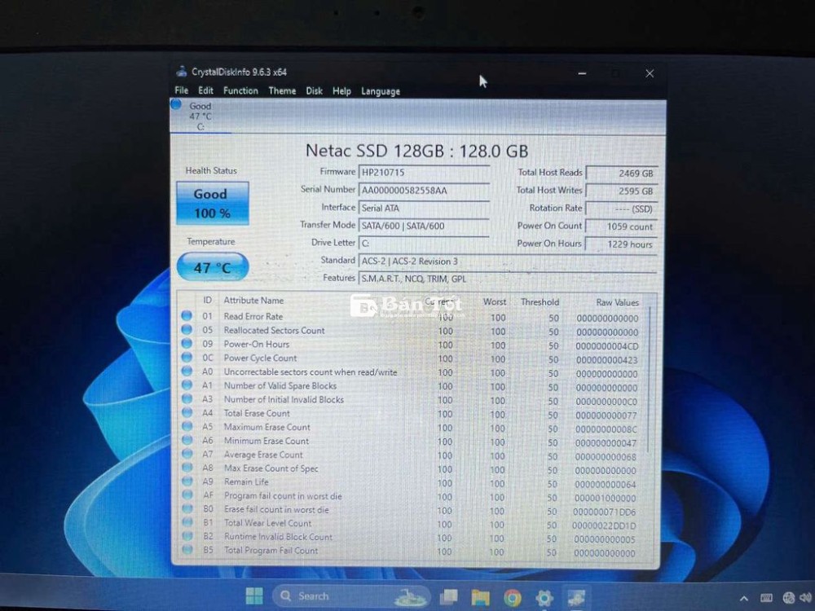Click status dot for Power Cycle Count
Screen dimensions: 815x611
coord(187,358)
